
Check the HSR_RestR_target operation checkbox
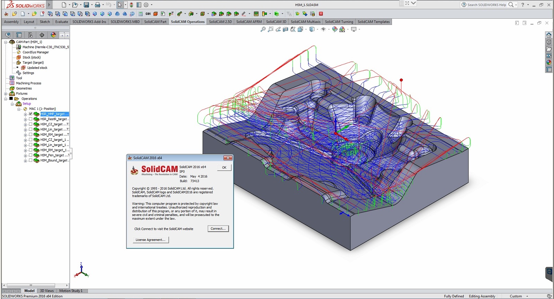pyautogui.click(x=30, y=119)
